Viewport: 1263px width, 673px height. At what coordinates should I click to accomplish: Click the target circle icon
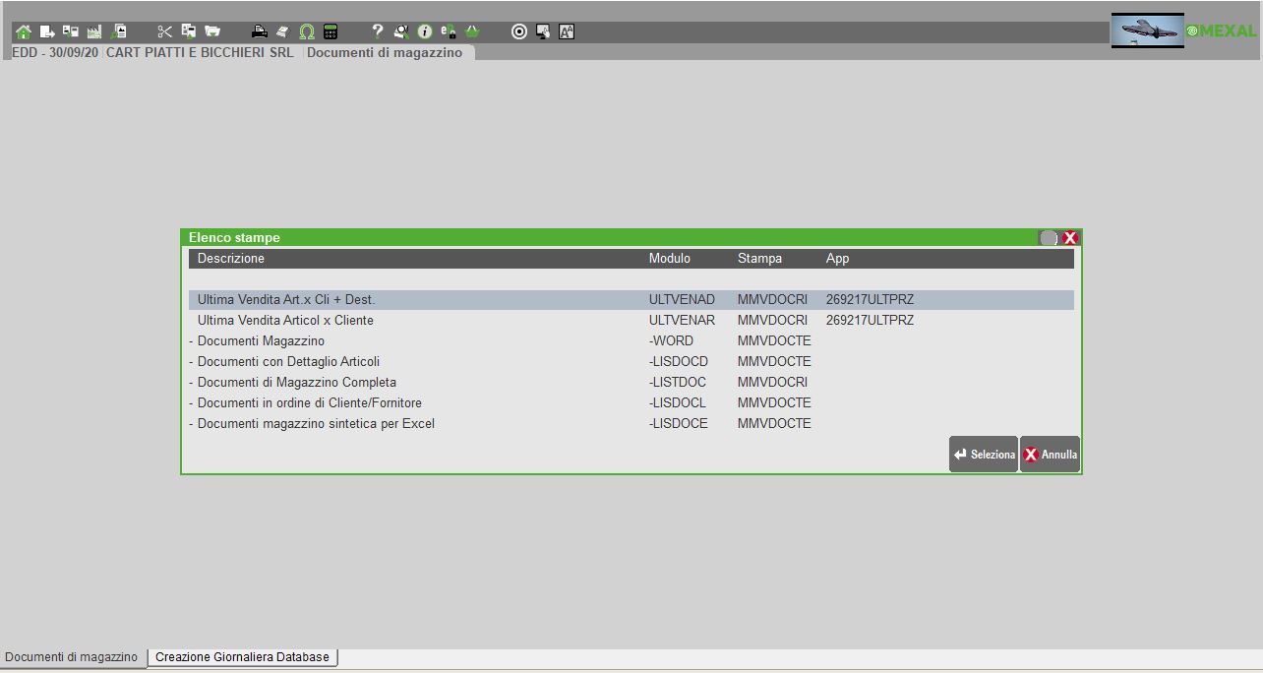519,31
